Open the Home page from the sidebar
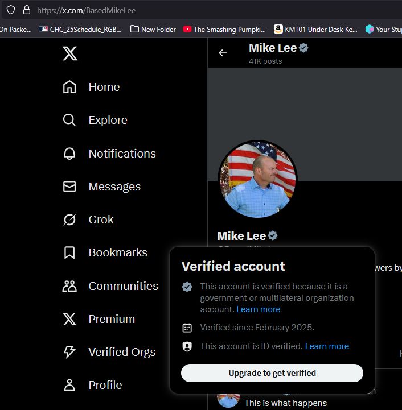The width and height of the screenshot is (402, 410). point(91,87)
